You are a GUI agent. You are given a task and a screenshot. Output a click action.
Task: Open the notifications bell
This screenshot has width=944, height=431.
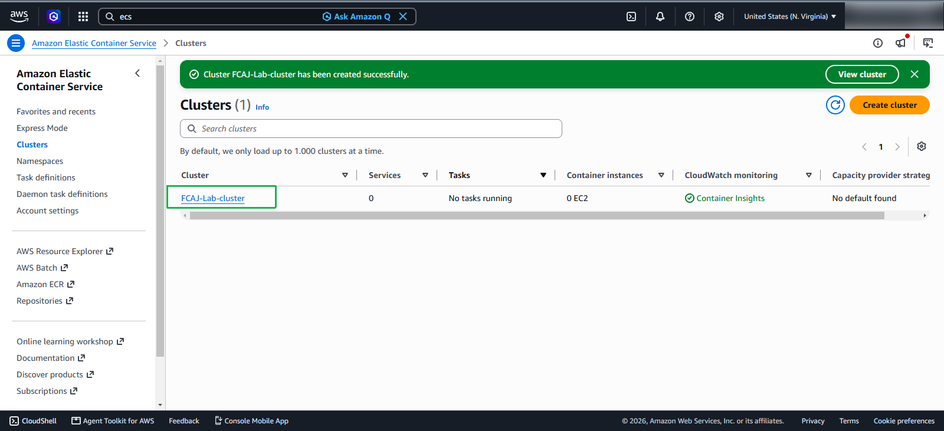tap(660, 17)
